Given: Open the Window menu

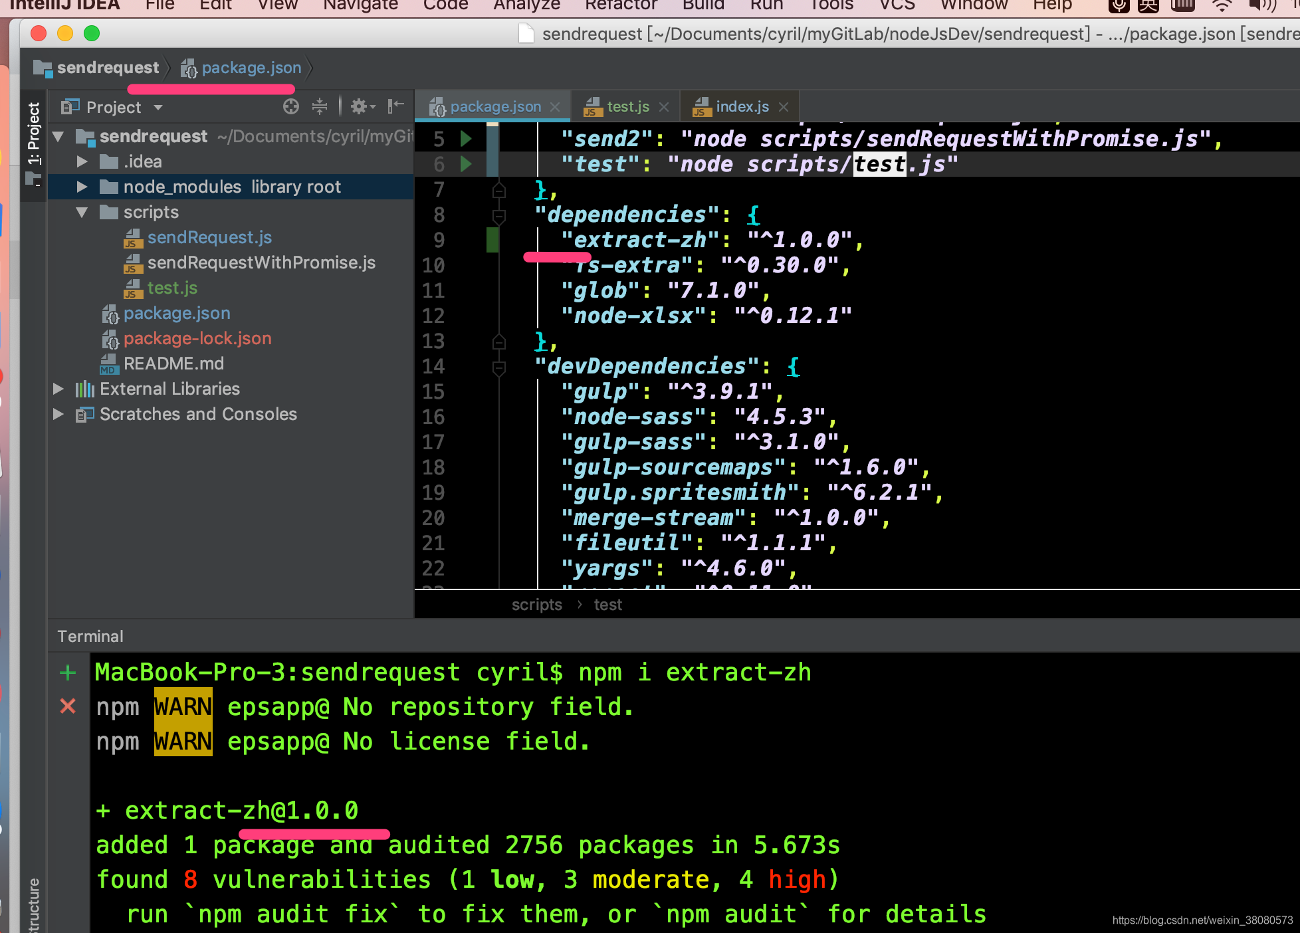Looking at the screenshot, I should point(974,5).
